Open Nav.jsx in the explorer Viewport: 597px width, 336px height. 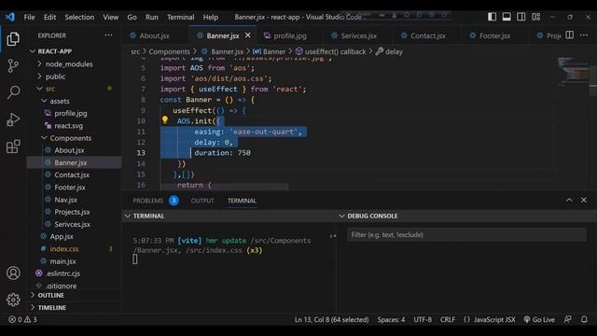coord(65,200)
